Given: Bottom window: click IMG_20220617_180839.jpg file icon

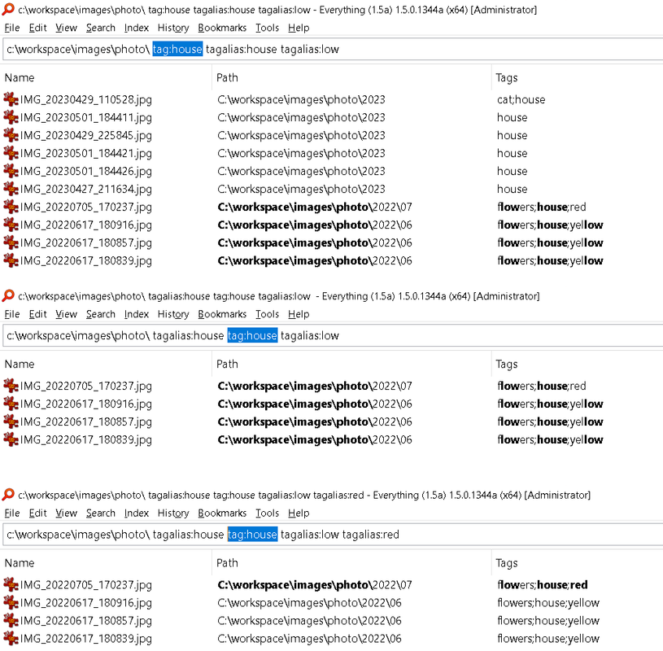Looking at the screenshot, I should click(x=11, y=638).
